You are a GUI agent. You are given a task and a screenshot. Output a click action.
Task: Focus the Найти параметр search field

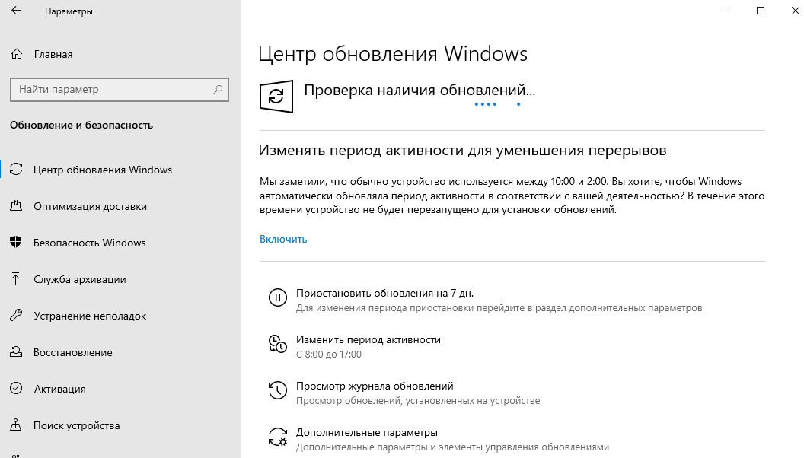[x=119, y=90]
